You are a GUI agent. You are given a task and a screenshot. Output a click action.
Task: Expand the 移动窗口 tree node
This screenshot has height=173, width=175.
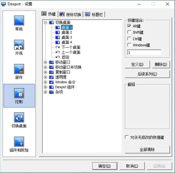tap(45, 62)
